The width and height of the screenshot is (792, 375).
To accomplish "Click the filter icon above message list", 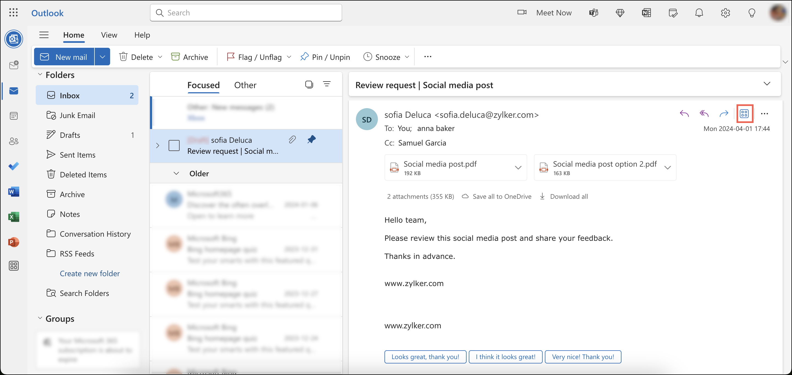I will tap(327, 84).
